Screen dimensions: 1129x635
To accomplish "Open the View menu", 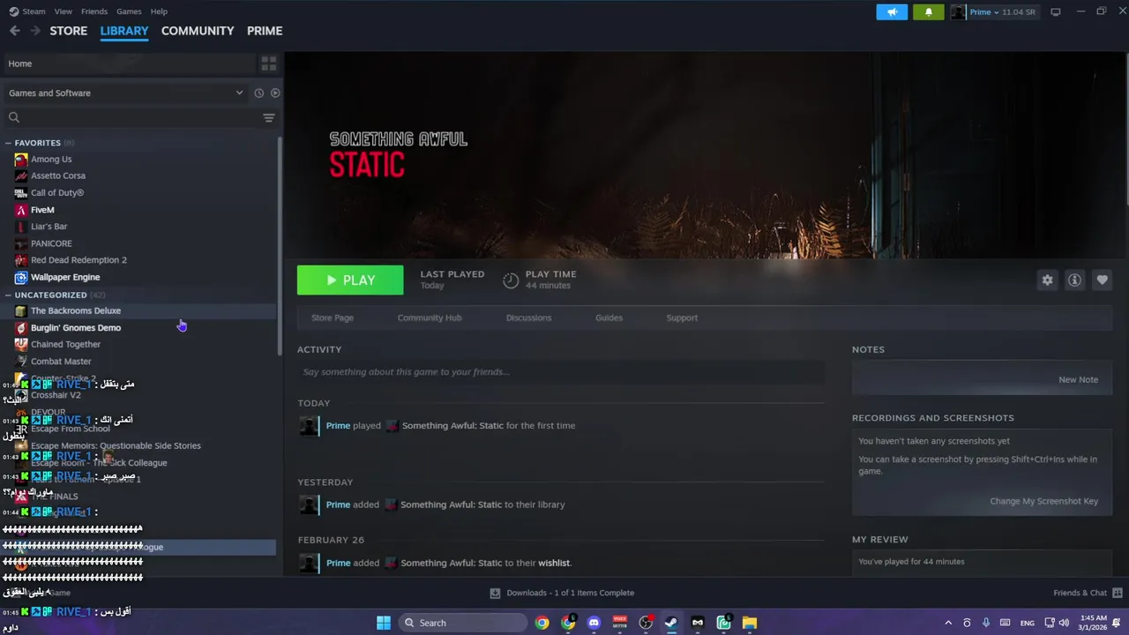I will (63, 11).
